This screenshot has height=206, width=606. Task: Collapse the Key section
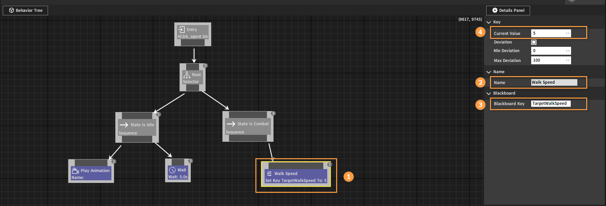point(489,22)
